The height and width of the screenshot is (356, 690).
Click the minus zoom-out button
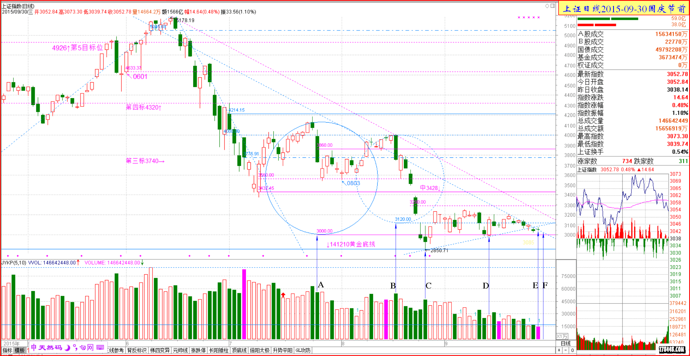coord(566,350)
